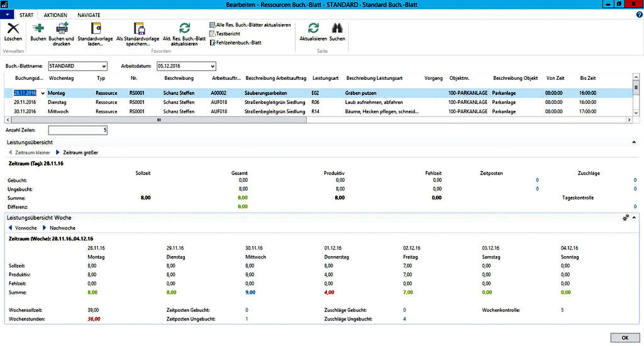Viewport: 644px width, 346px height.
Task: Click Zeitraum größer to enlarge period
Action: click(80, 152)
